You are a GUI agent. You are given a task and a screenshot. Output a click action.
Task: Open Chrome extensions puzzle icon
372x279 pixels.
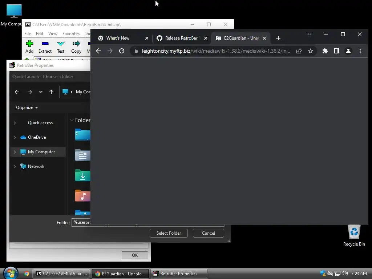click(x=325, y=51)
